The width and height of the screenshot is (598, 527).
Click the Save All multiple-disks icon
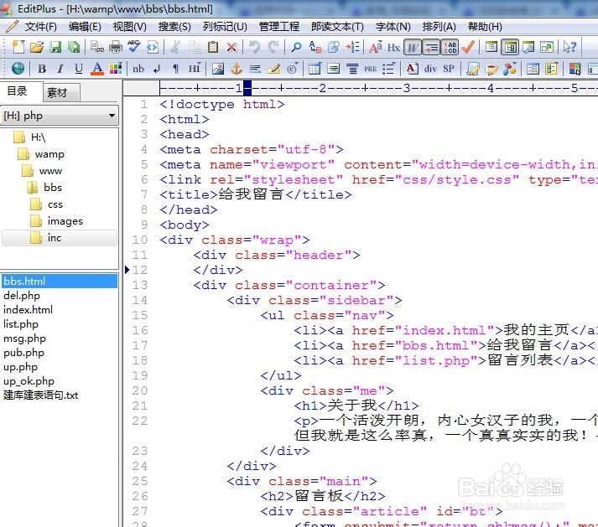74,47
